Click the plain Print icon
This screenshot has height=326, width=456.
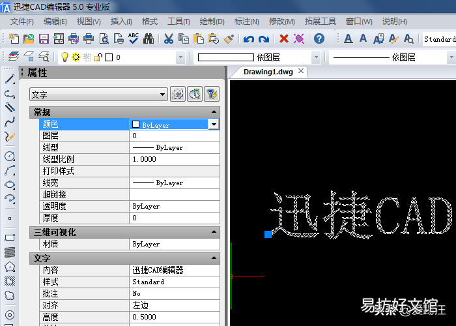89,38
